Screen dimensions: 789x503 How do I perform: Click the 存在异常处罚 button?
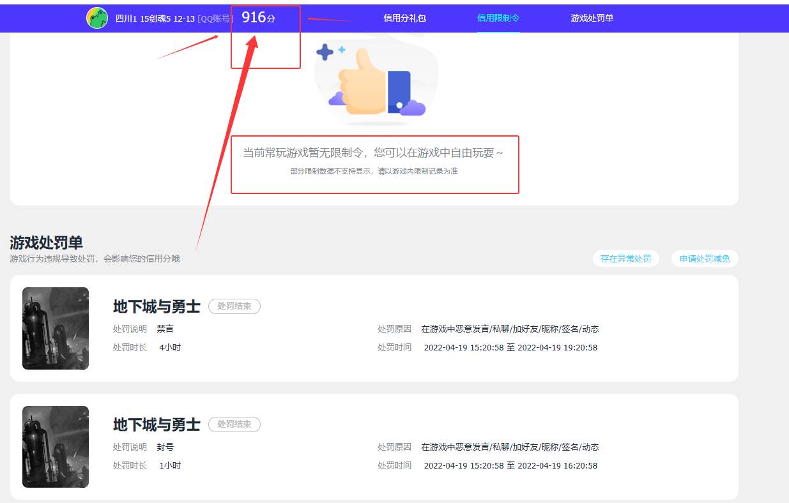coord(625,259)
